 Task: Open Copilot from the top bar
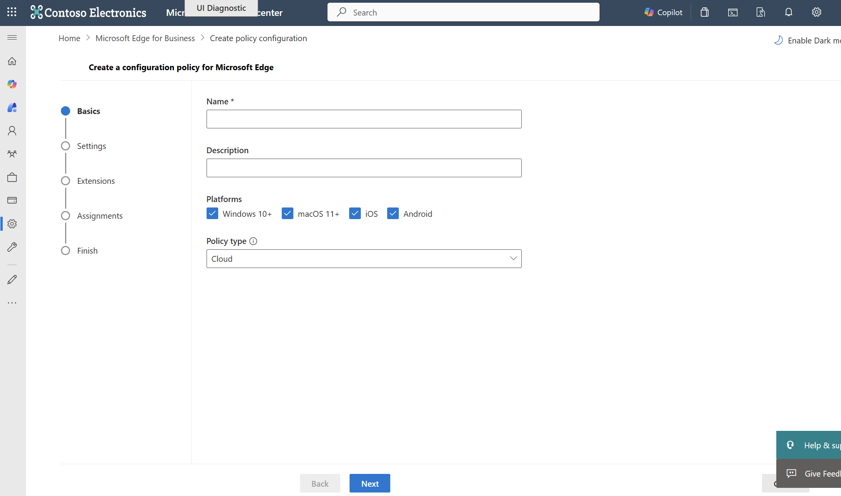663,12
